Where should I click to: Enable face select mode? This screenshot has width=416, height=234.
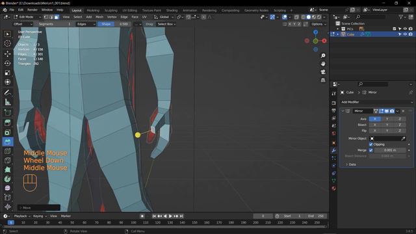click(x=57, y=17)
